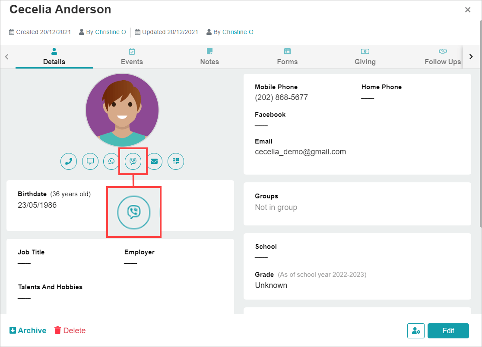Image resolution: width=482 pixels, height=347 pixels.
Task: Click the 'Not in group' text
Action: tap(276, 207)
